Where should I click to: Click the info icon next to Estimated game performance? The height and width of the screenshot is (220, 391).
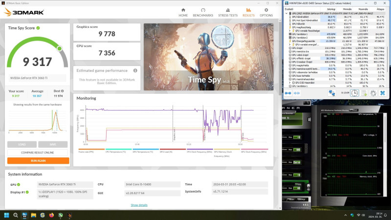coord(135,70)
